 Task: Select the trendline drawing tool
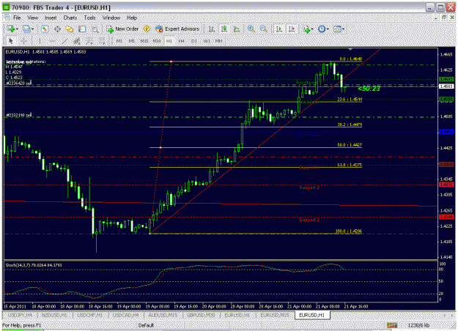point(64,41)
